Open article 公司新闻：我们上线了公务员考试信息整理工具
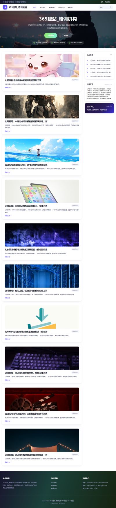 [26, 291]
